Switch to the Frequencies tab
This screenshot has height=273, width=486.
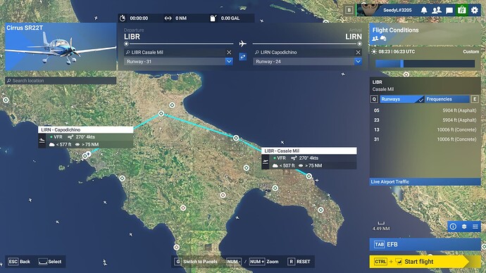click(447, 99)
